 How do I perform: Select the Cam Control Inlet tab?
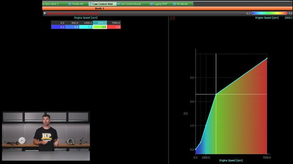(103, 4)
